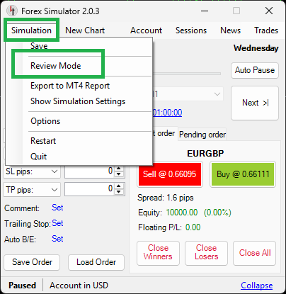Viewport: 286px width, 294px height.
Task: Open Show Simulation Settings entry
Action: [x=78, y=101]
